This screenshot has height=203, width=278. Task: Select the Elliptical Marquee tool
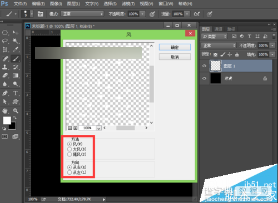tap(5, 33)
